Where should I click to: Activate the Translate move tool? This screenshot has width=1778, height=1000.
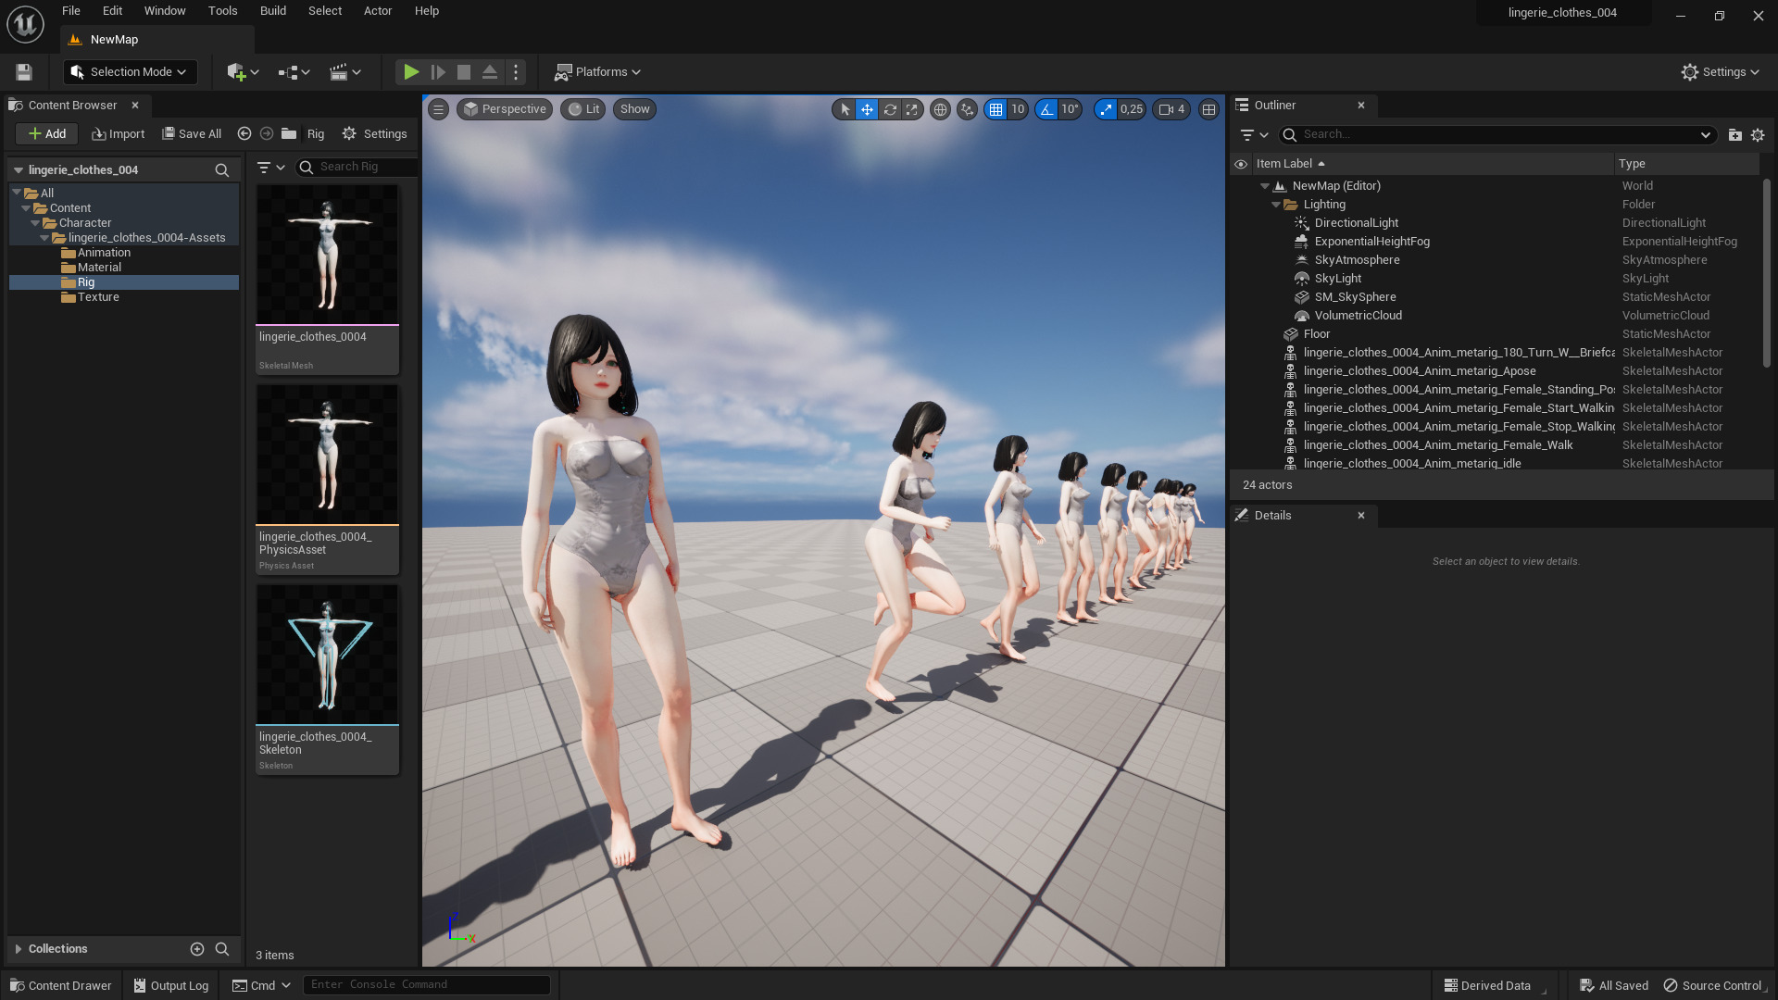[867, 109]
